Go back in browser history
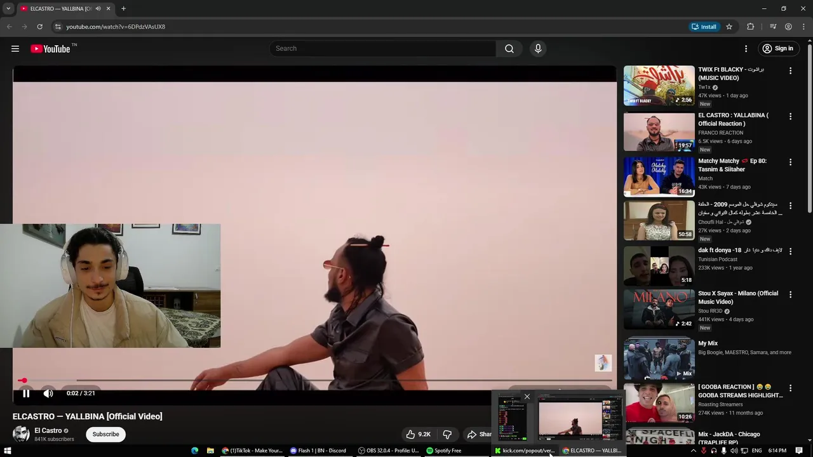813x457 pixels. (9, 27)
